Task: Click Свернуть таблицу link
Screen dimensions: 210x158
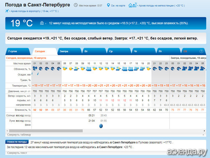Action: (x=19, y=134)
